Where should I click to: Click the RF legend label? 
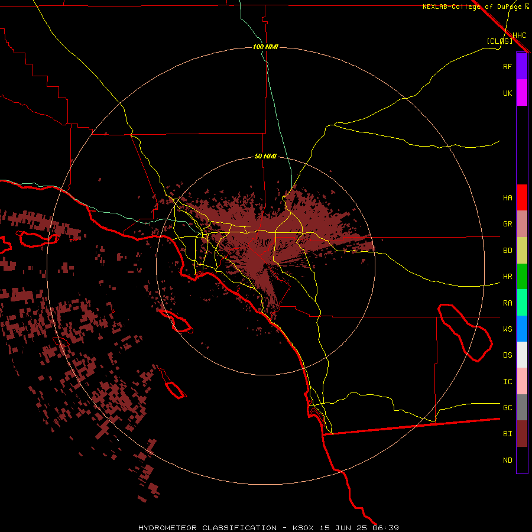(507, 66)
